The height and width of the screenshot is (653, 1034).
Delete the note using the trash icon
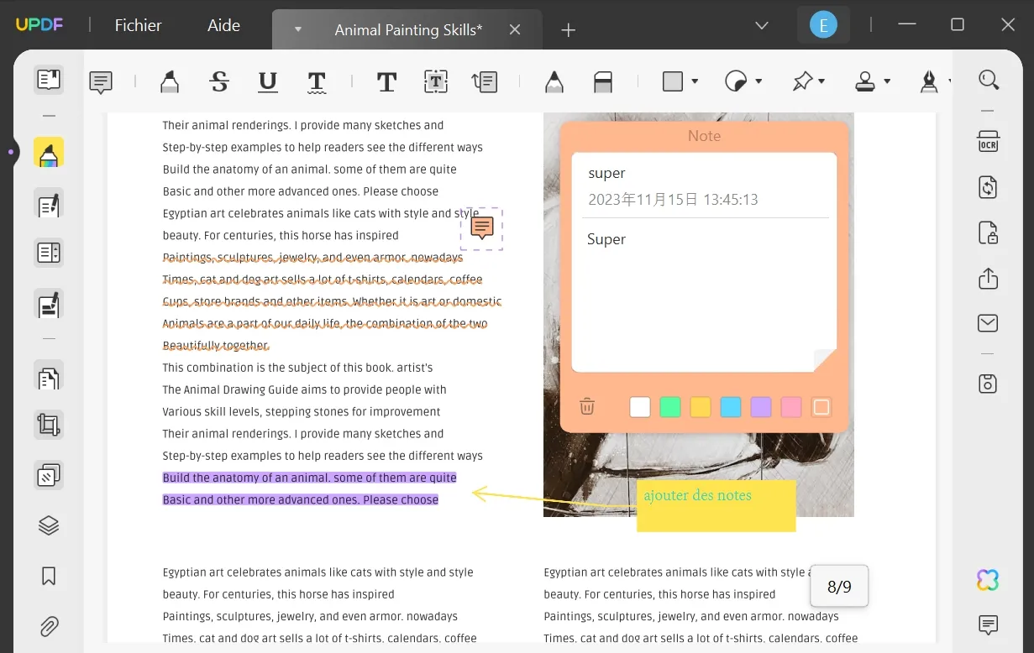(x=586, y=406)
